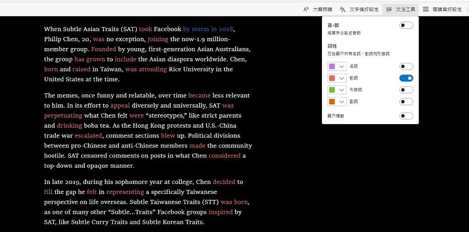Viewport: 469px width, 232px height.
Task: Click the highlighted verb "Founded"
Action: pyautogui.click(x=104, y=49)
